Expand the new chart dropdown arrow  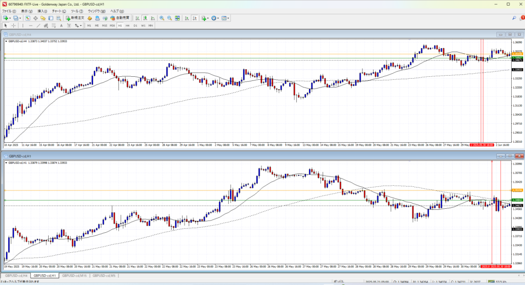pos(10,18)
